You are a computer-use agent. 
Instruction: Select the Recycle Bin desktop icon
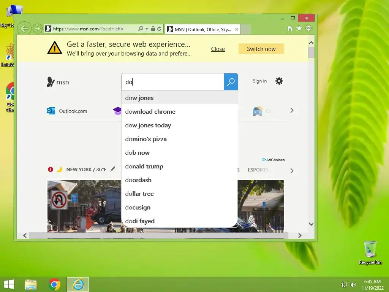[x=370, y=253]
